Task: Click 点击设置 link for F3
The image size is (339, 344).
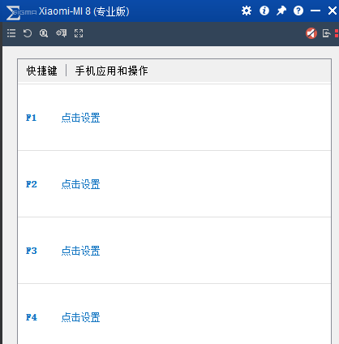Action: pos(81,251)
